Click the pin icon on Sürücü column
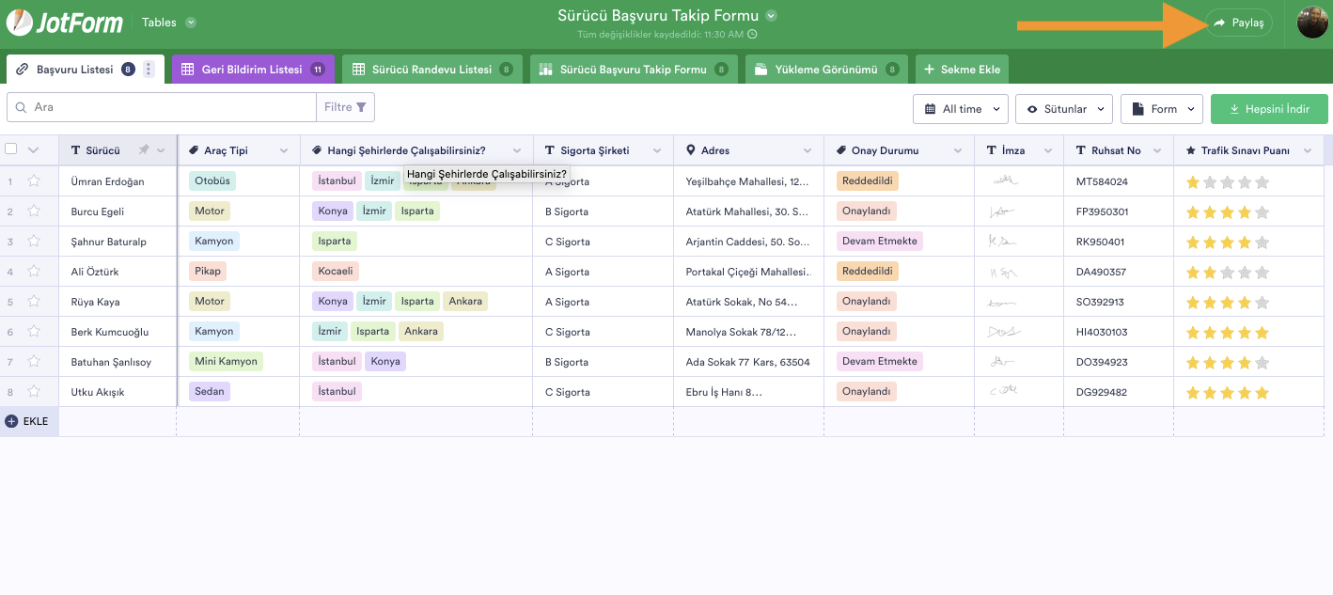 (143, 150)
